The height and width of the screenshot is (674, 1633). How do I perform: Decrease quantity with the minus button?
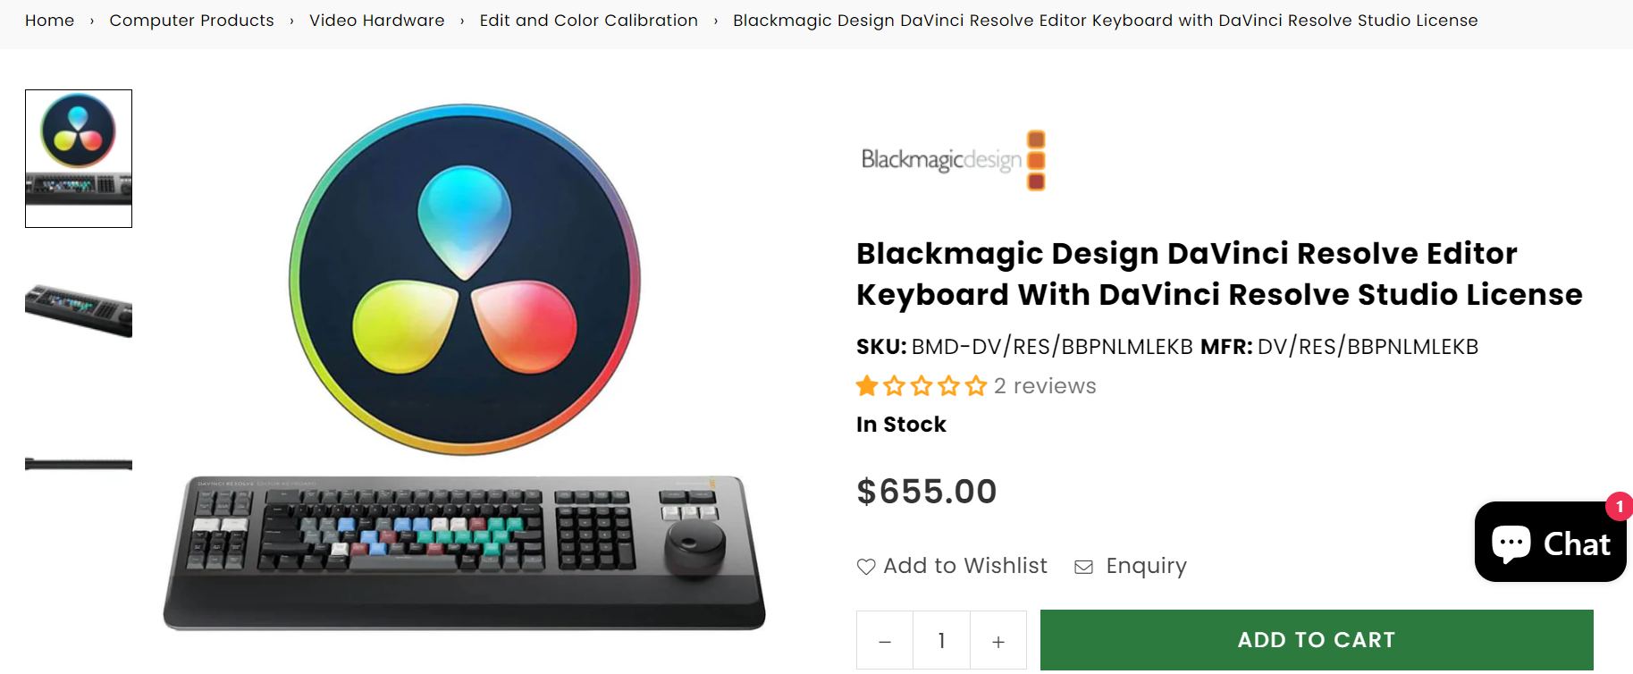pos(885,641)
